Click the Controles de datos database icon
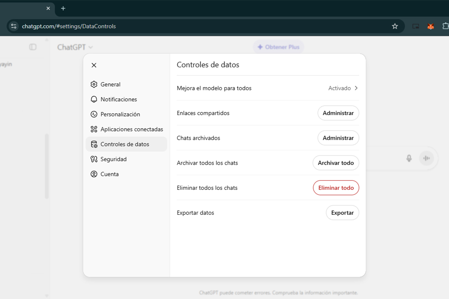449x299 pixels. 94,144
